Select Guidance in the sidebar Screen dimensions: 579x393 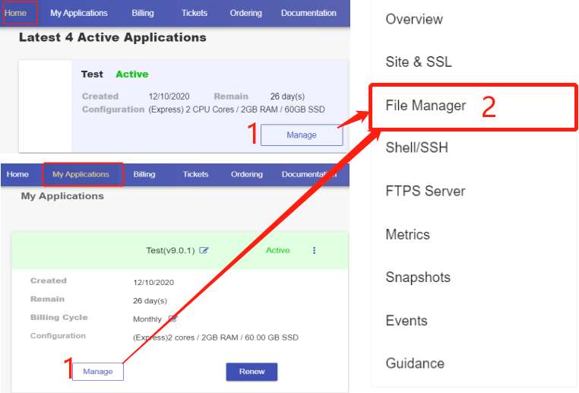click(x=415, y=363)
